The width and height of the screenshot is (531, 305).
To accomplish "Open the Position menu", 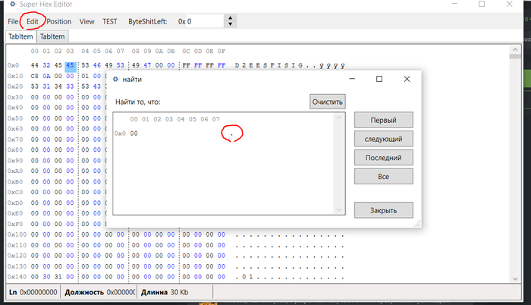I will click(x=58, y=21).
